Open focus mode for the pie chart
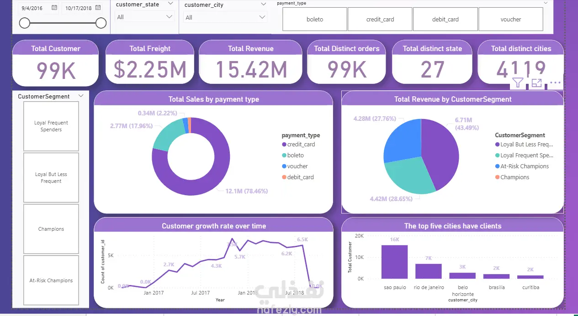The height and width of the screenshot is (316, 578). [536, 83]
